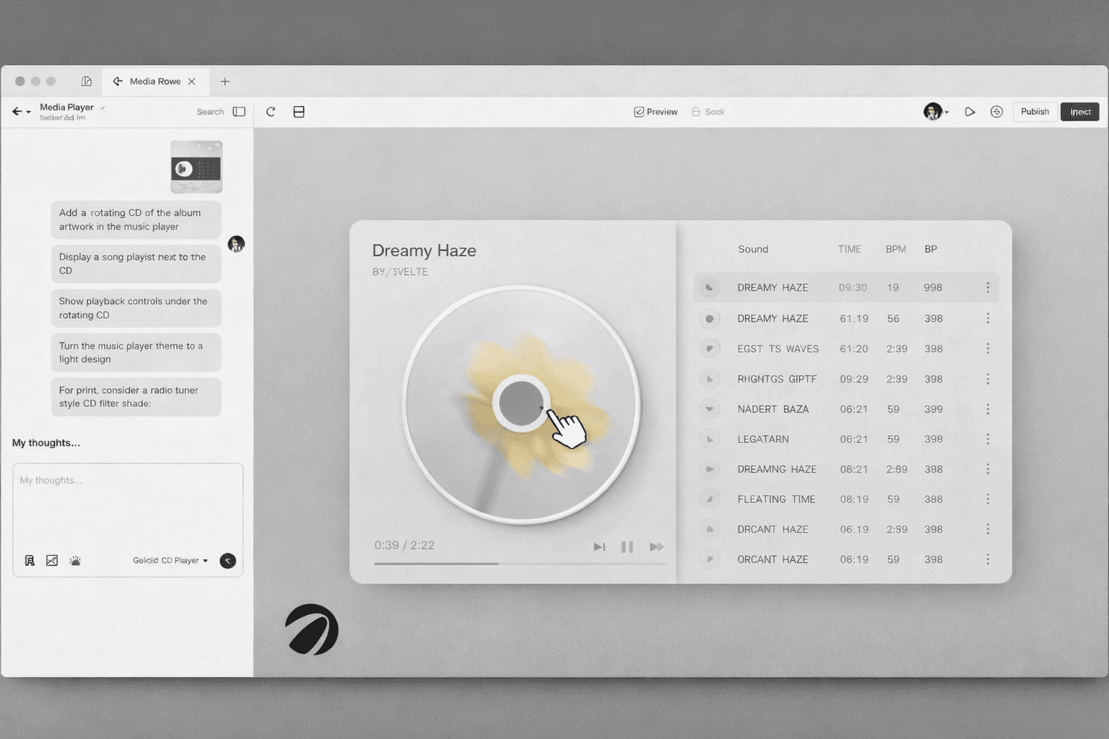Play EGST TS WAVES via its row icon
The height and width of the screenshot is (739, 1109).
(x=710, y=349)
